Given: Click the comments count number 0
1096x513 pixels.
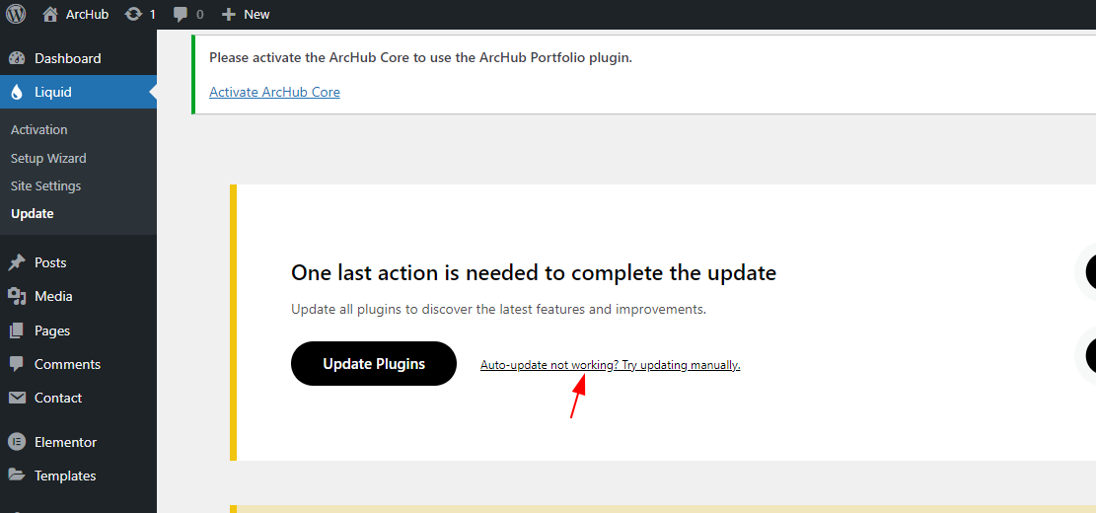Looking at the screenshot, I should pos(200,14).
